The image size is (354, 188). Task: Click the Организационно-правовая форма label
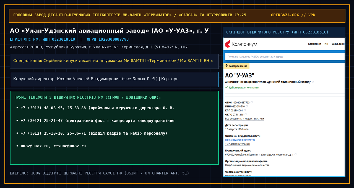pyautogui.click(x=246, y=161)
